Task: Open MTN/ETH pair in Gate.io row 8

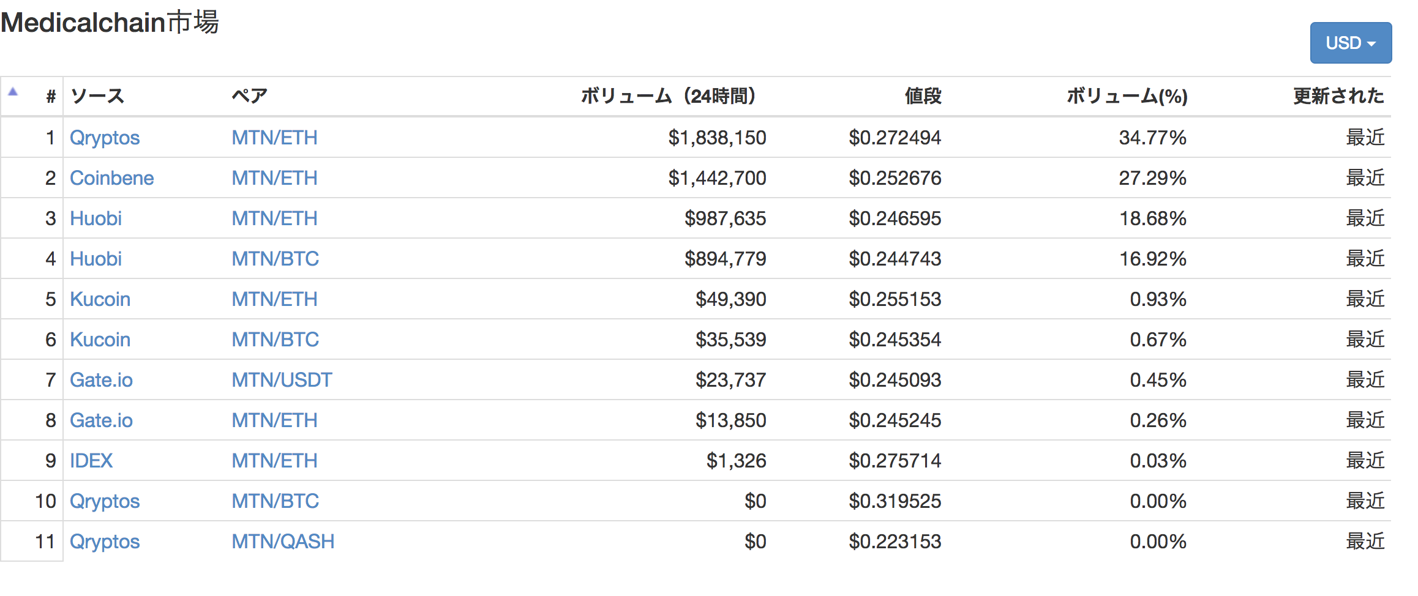Action: 275,420
